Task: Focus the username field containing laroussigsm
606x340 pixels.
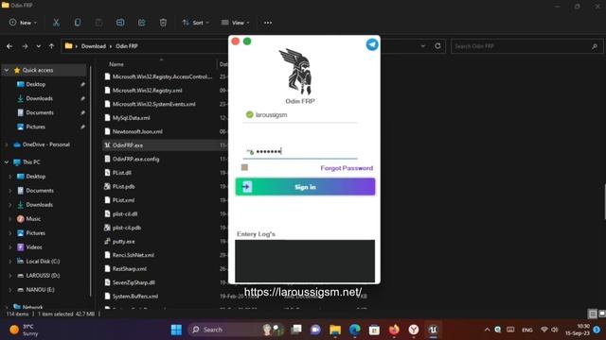Action: 300,115
